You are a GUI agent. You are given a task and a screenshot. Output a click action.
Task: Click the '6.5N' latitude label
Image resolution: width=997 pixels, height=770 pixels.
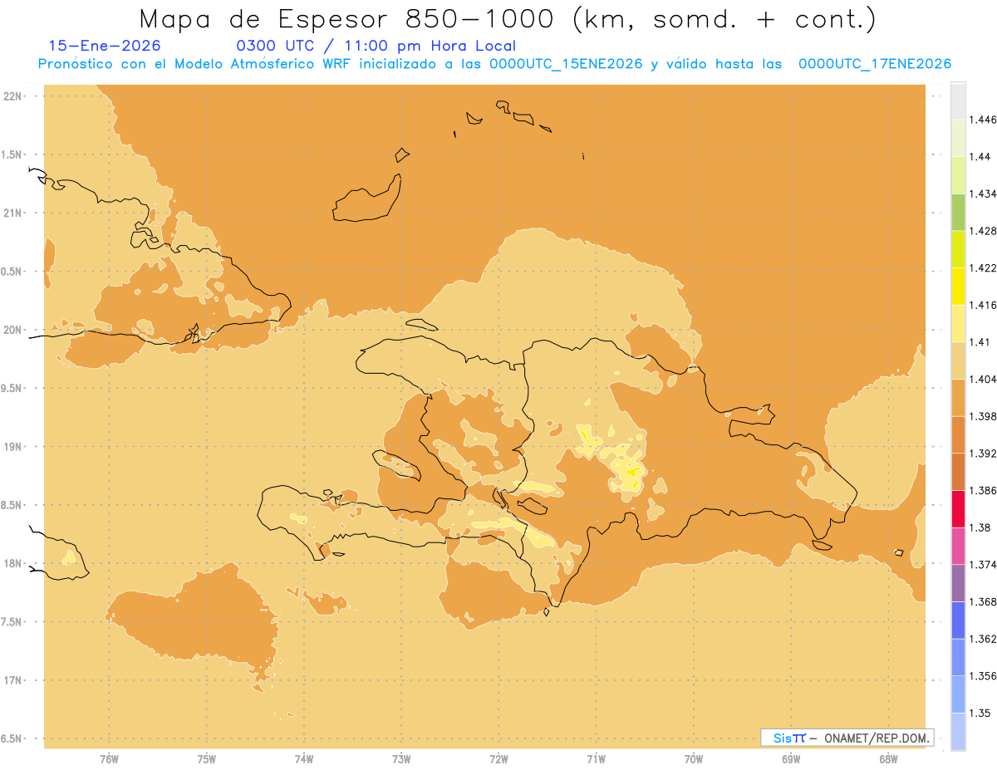tap(12, 739)
